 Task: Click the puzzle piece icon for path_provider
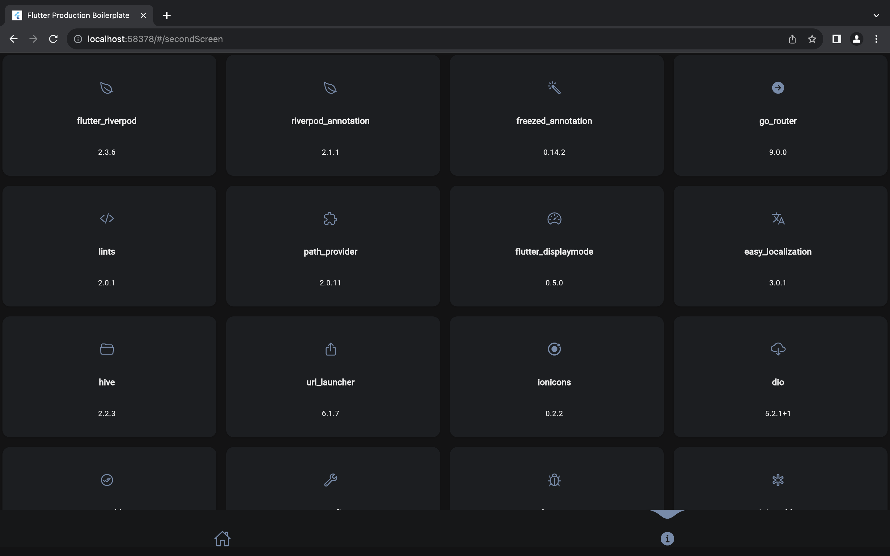(x=330, y=218)
